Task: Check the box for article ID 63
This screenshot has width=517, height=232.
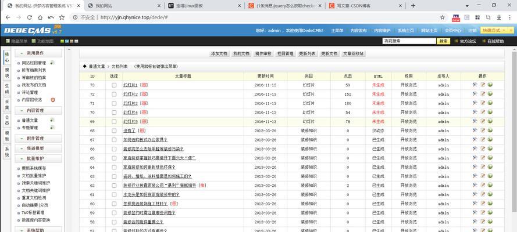Action: pos(114,176)
